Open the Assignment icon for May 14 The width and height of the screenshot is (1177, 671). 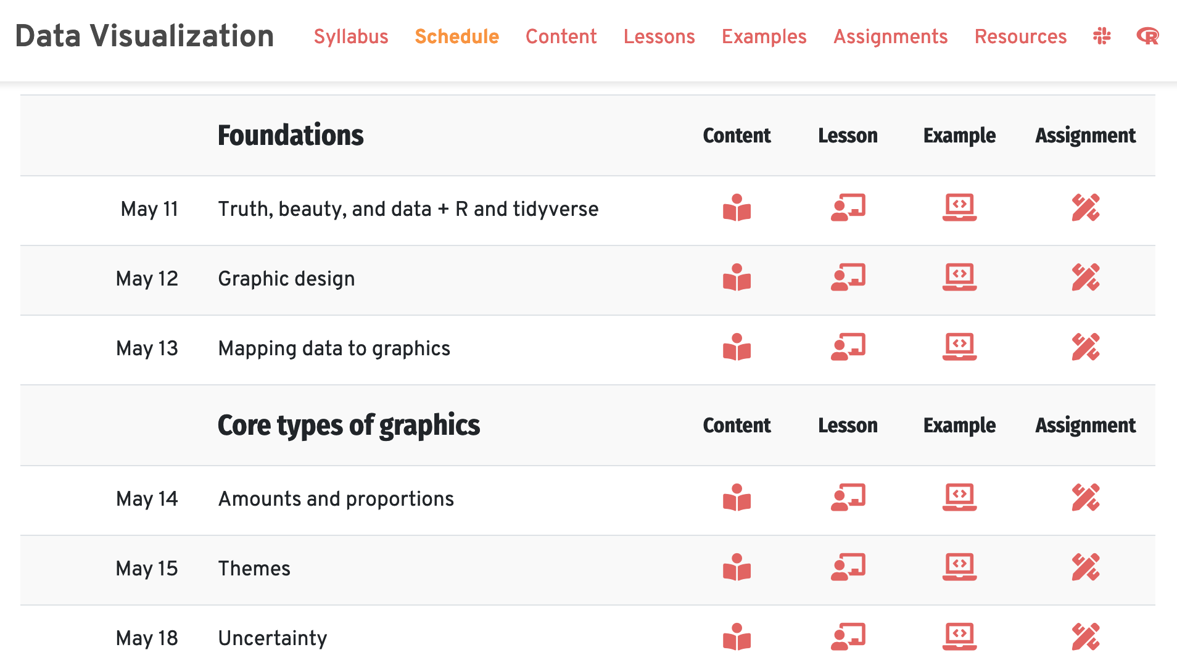coord(1086,498)
